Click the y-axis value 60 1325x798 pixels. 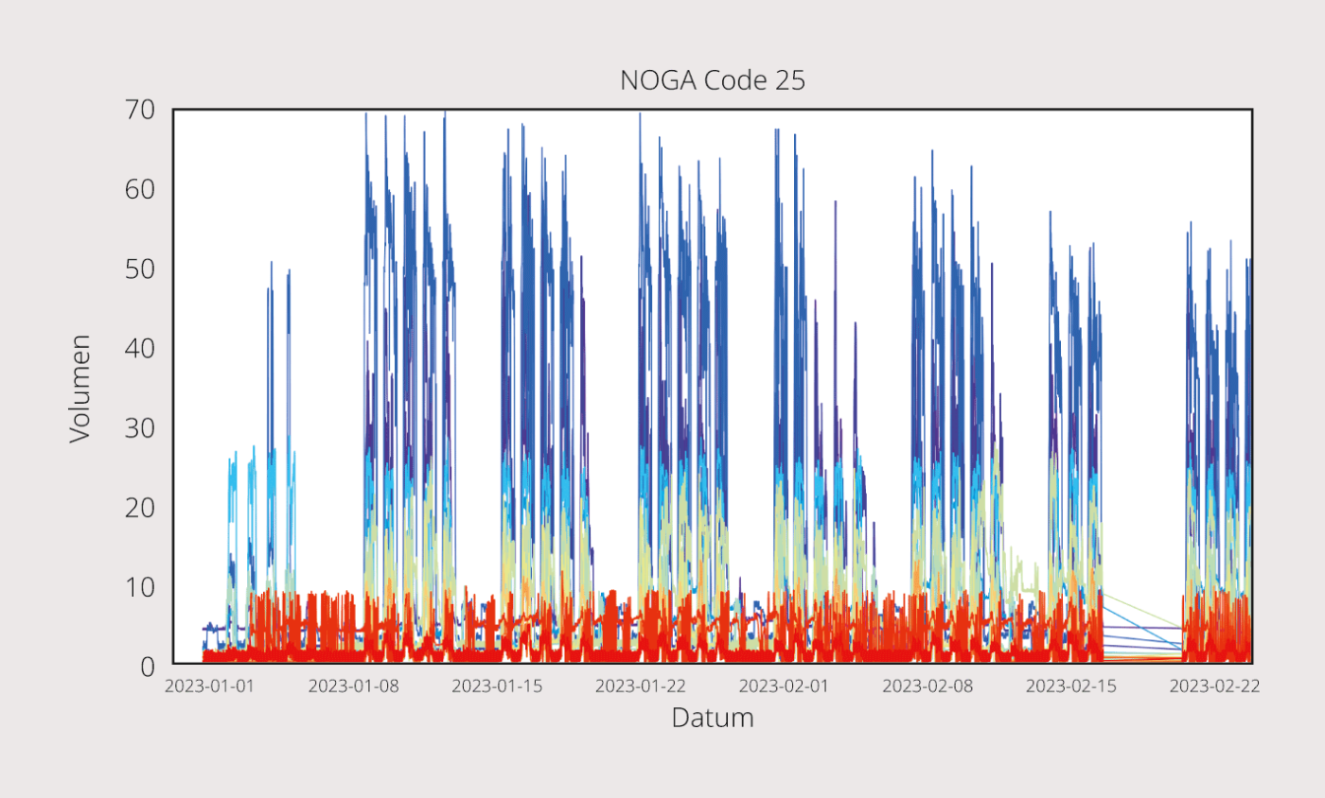pos(140,190)
